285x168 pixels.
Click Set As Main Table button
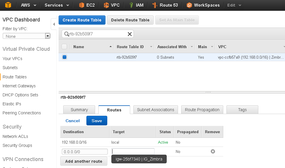pyautogui.click(x=177, y=20)
